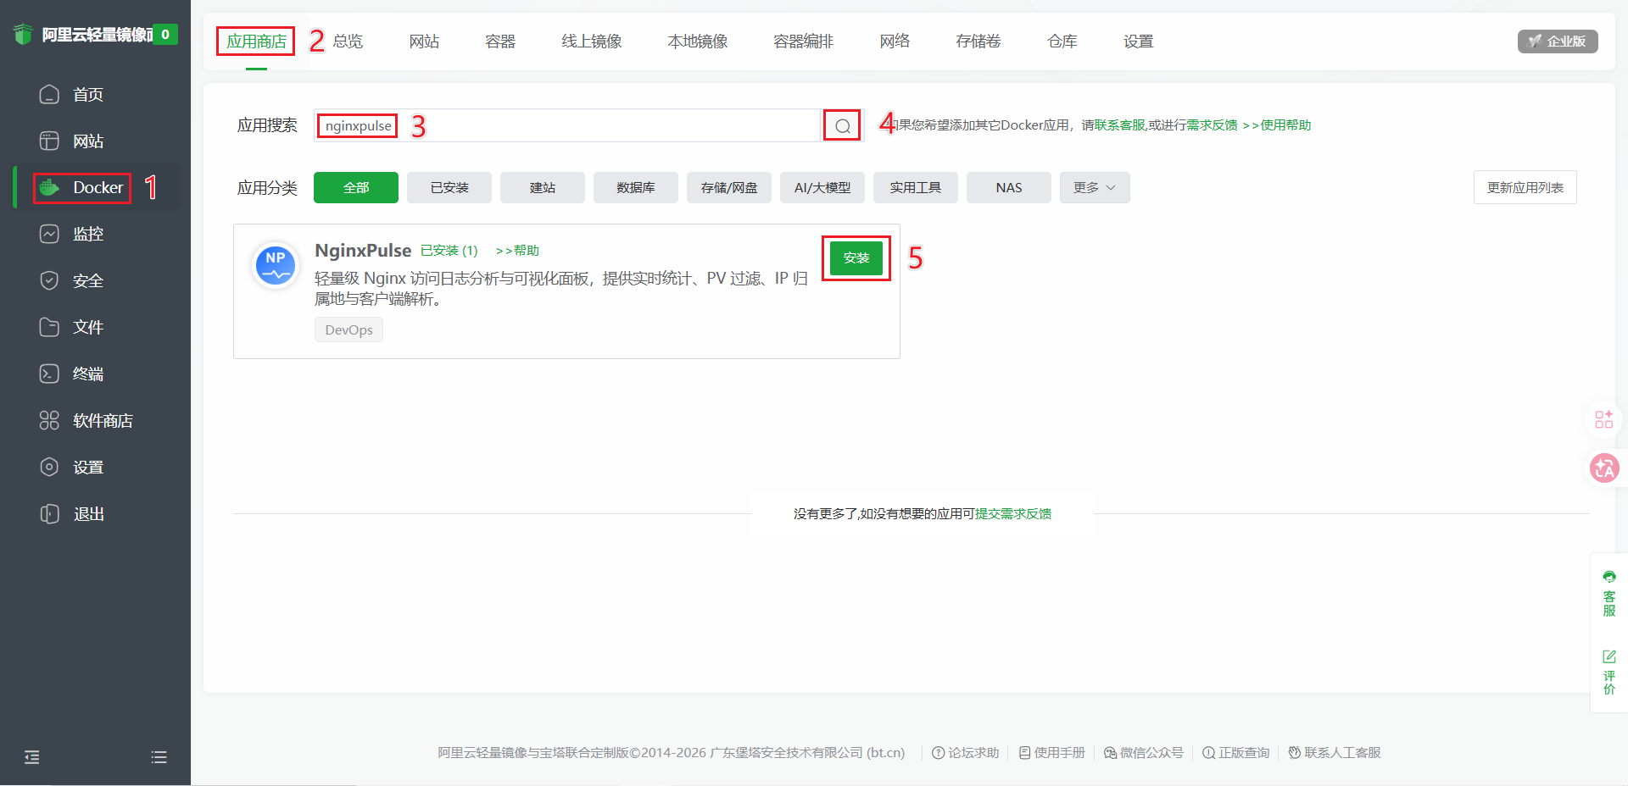Open the 容器编排 compose tab
Screen dimensions: 1628x786
[804, 41]
